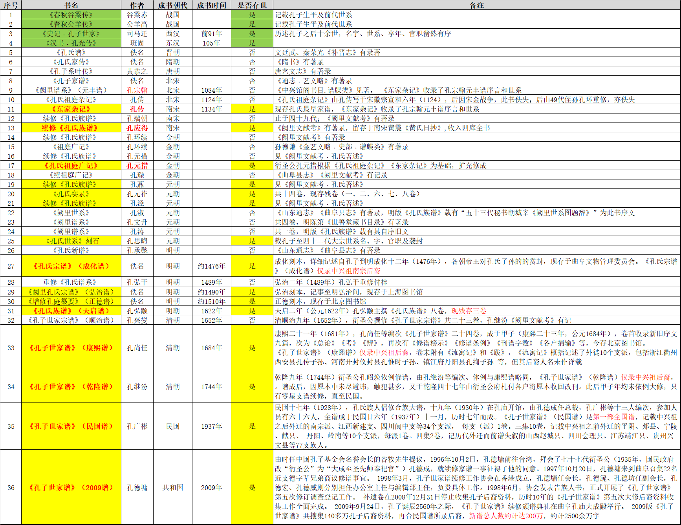681x525 pixels.
Task: Select the 《孔子世家谱》（顺治谱） title cell
Action: point(71,320)
